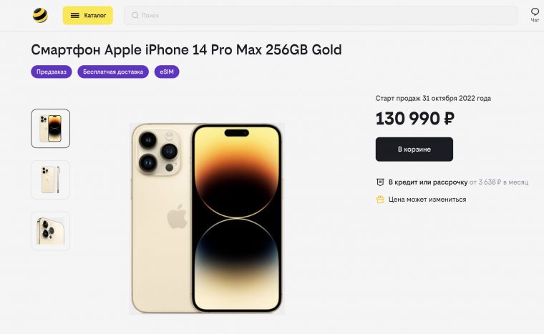Click the 130 990 ₽ price
The image size is (544, 334).
(x=414, y=119)
